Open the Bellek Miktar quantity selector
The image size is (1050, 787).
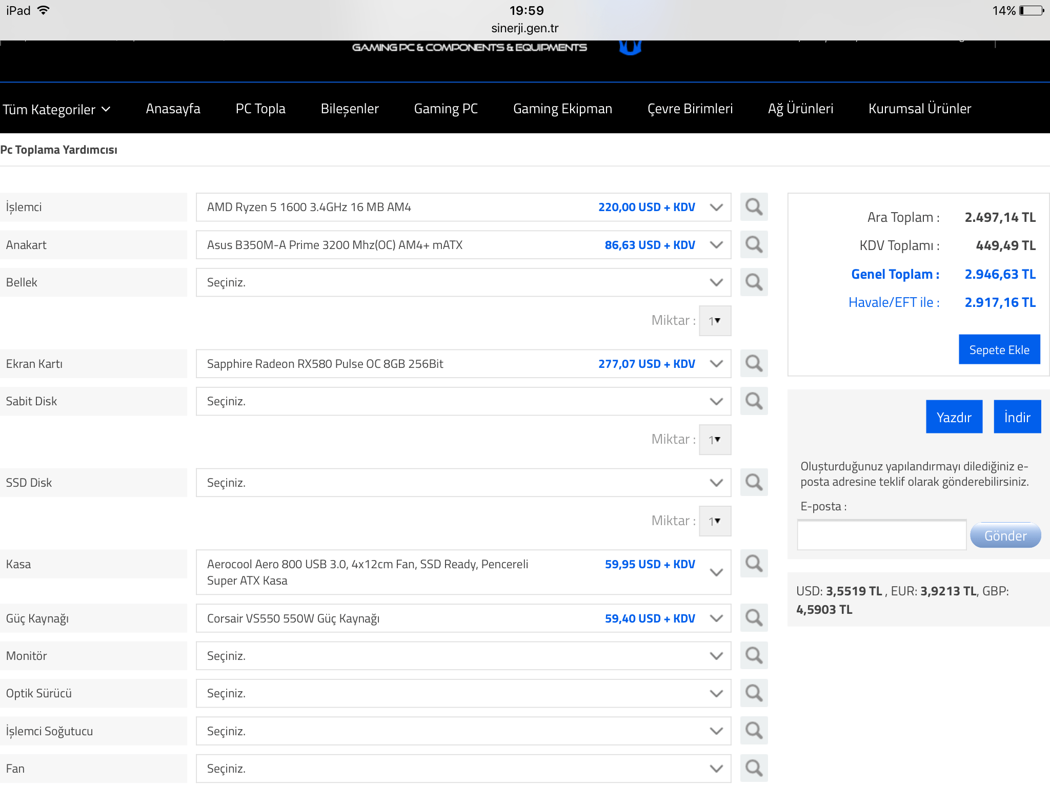tap(715, 321)
